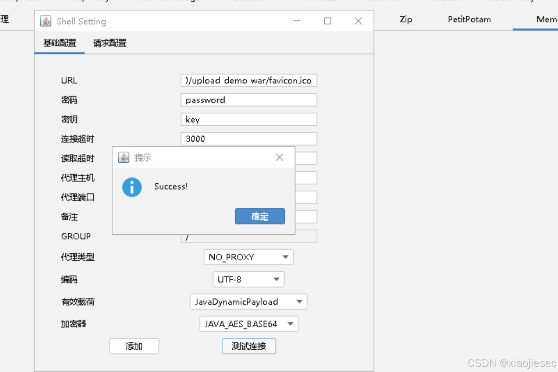Open the 有效载荷 JavaDynamicPayload dropdown

click(248, 301)
